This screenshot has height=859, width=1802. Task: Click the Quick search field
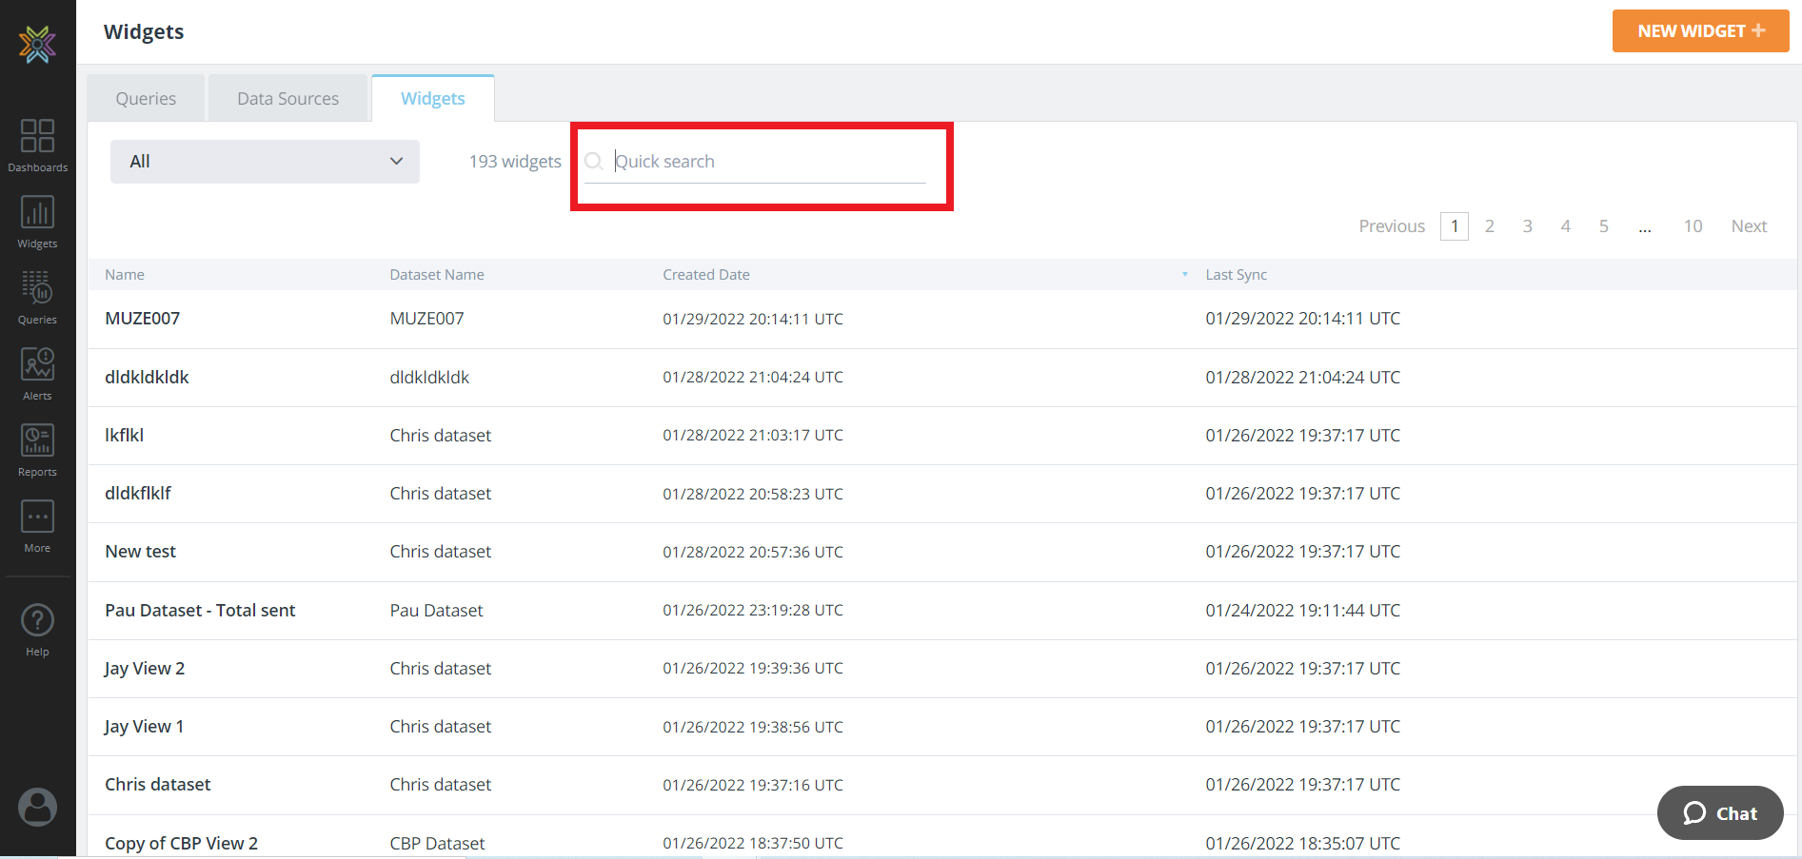[x=767, y=162]
